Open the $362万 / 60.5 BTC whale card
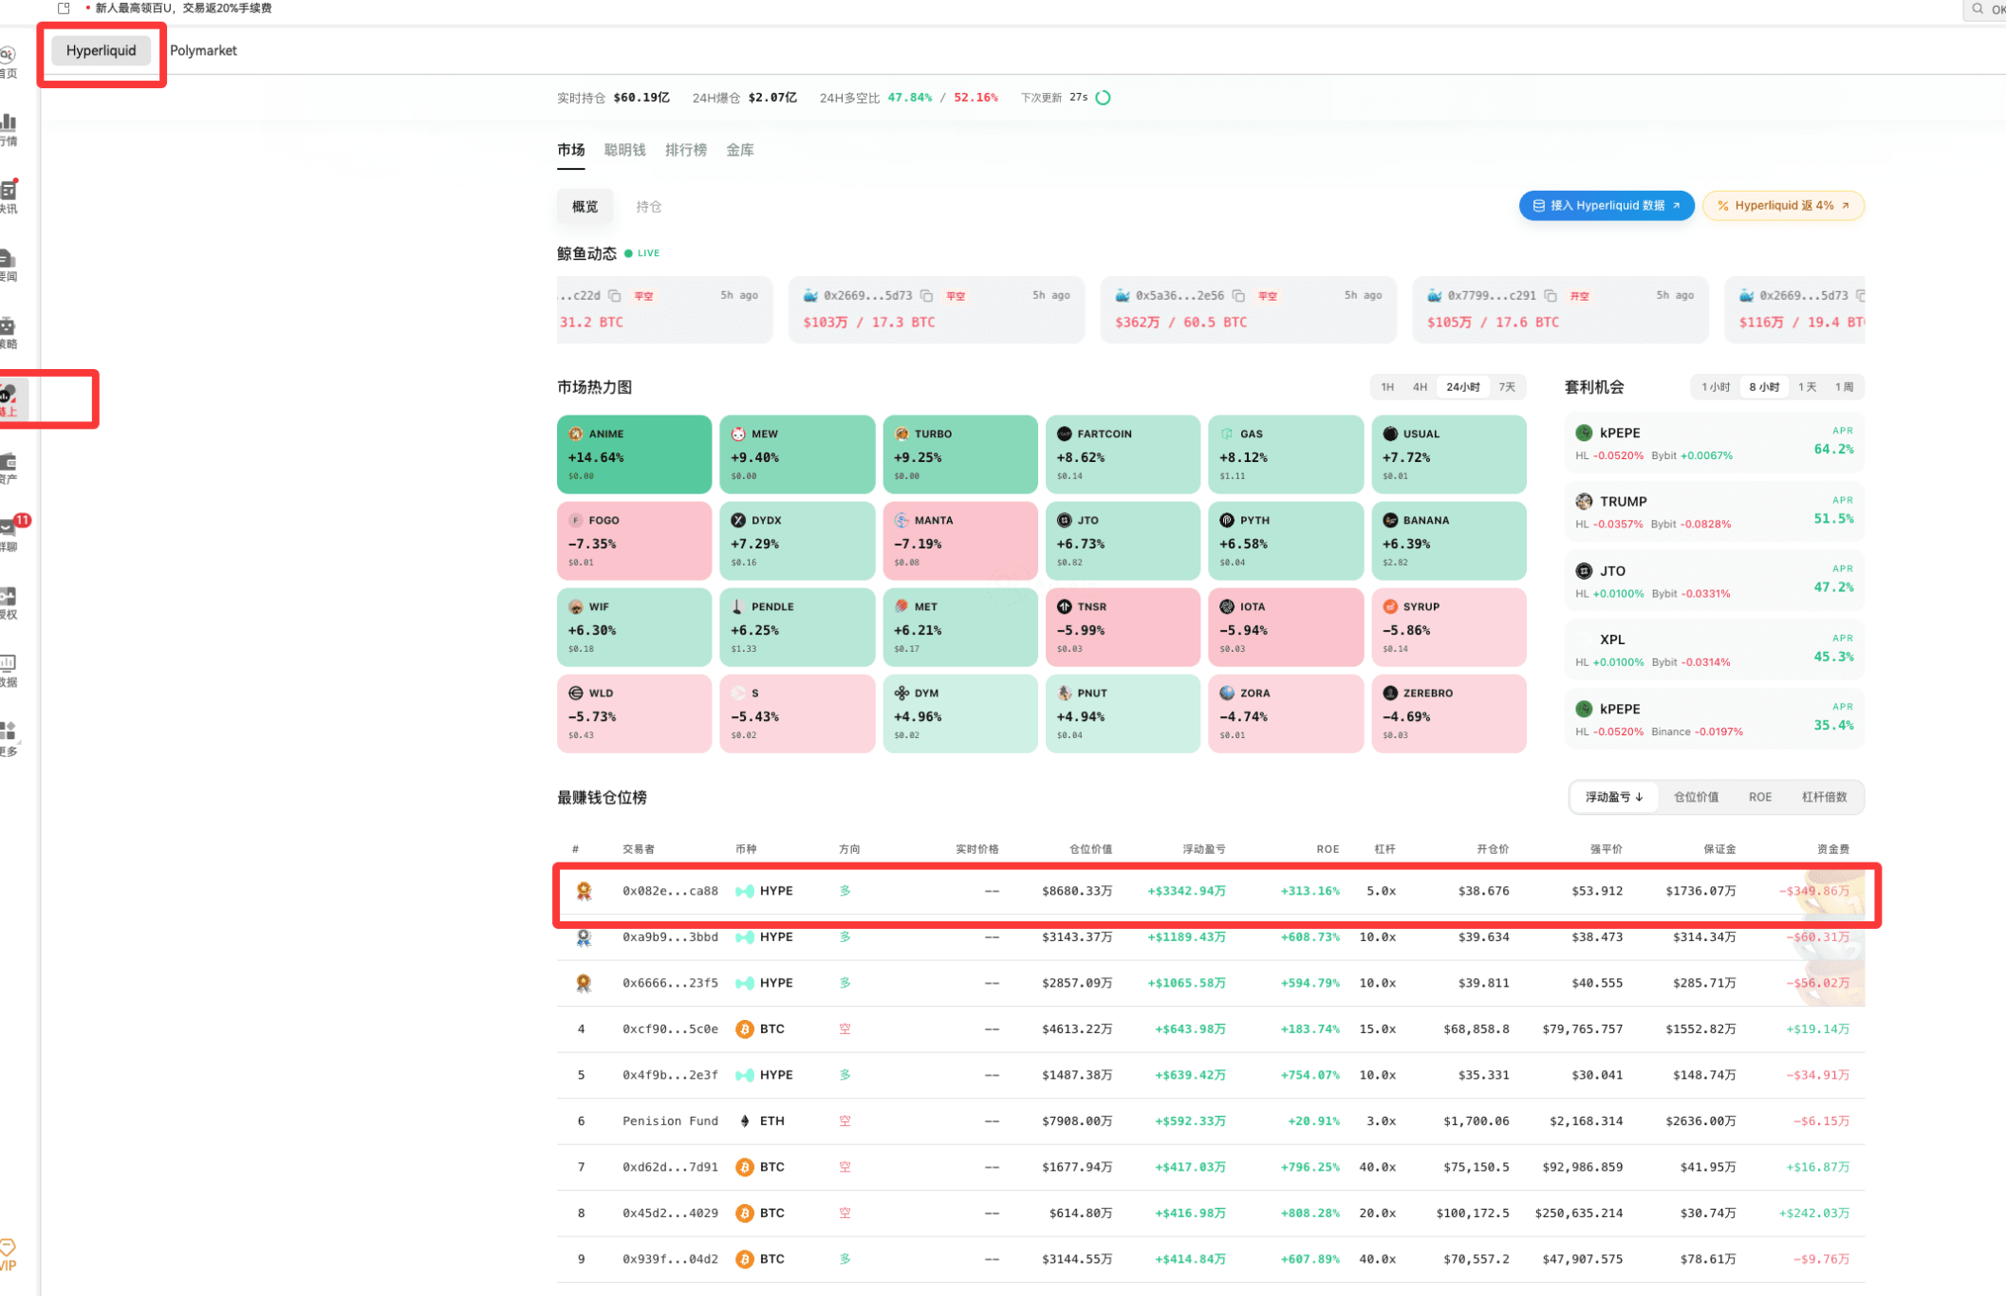Viewport: 2006px width, 1296px height. pos(1249,309)
